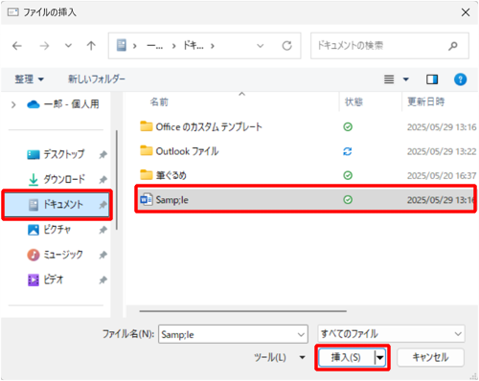Screen dimensions: 479x381
Task: Click the pin icon beside ミュージック
Action: tap(103, 255)
